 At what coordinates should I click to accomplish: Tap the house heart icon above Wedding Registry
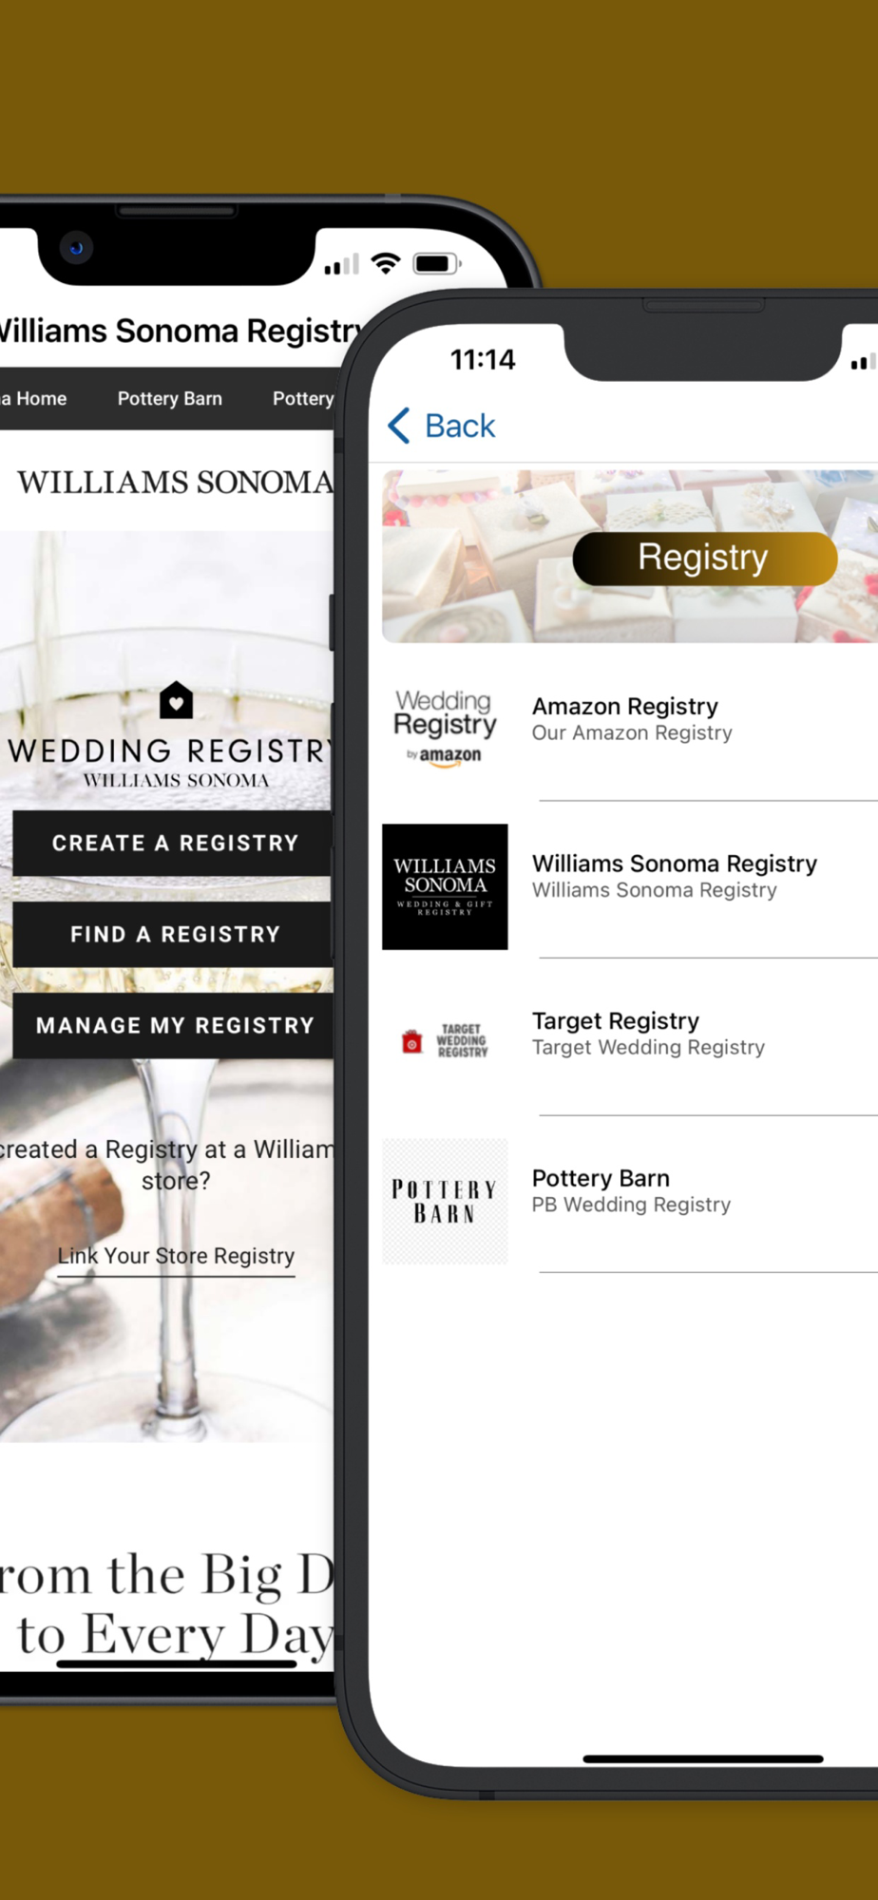coord(176,700)
